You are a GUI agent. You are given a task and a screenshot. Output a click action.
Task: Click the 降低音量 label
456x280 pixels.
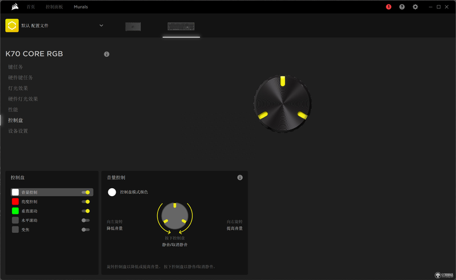pyautogui.click(x=115, y=229)
